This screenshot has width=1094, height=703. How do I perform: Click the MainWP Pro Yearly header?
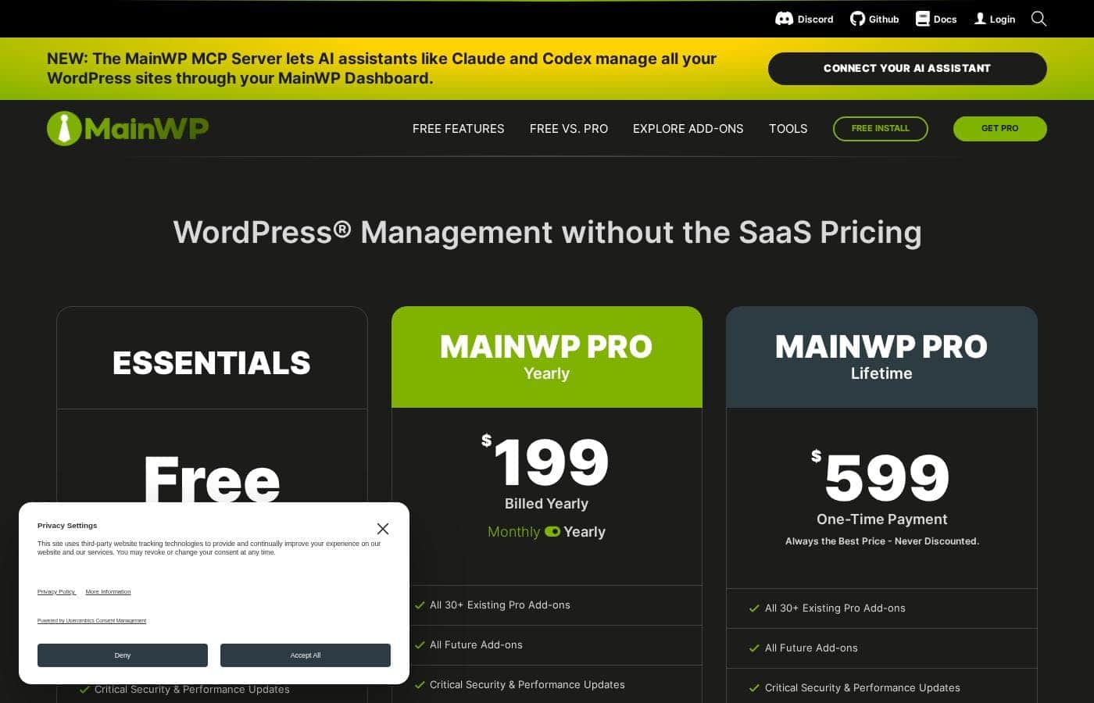[547, 357]
